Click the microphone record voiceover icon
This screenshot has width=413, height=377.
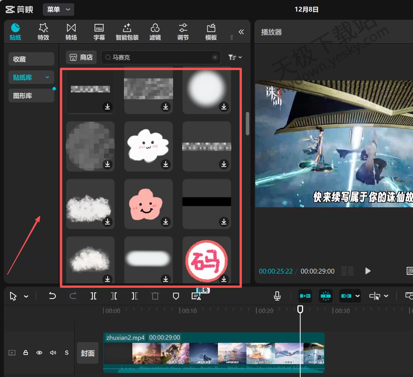pos(278,296)
